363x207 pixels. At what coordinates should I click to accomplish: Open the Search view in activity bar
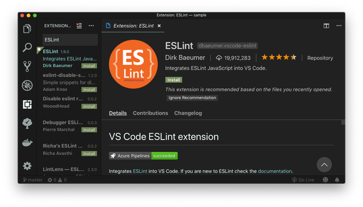(27, 48)
